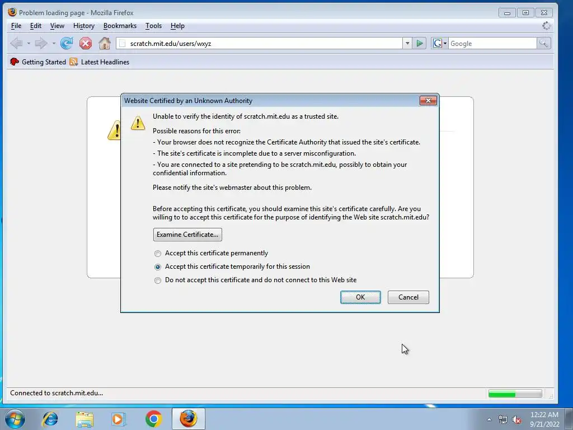This screenshot has height=430, width=573.
Task: Click the Latest Headlines RSS feed icon
Action: coord(73,62)
